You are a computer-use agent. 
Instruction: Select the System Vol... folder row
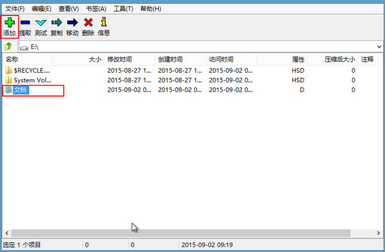(192, 80)
